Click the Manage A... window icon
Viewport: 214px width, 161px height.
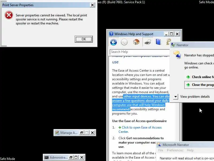(57, 133)
